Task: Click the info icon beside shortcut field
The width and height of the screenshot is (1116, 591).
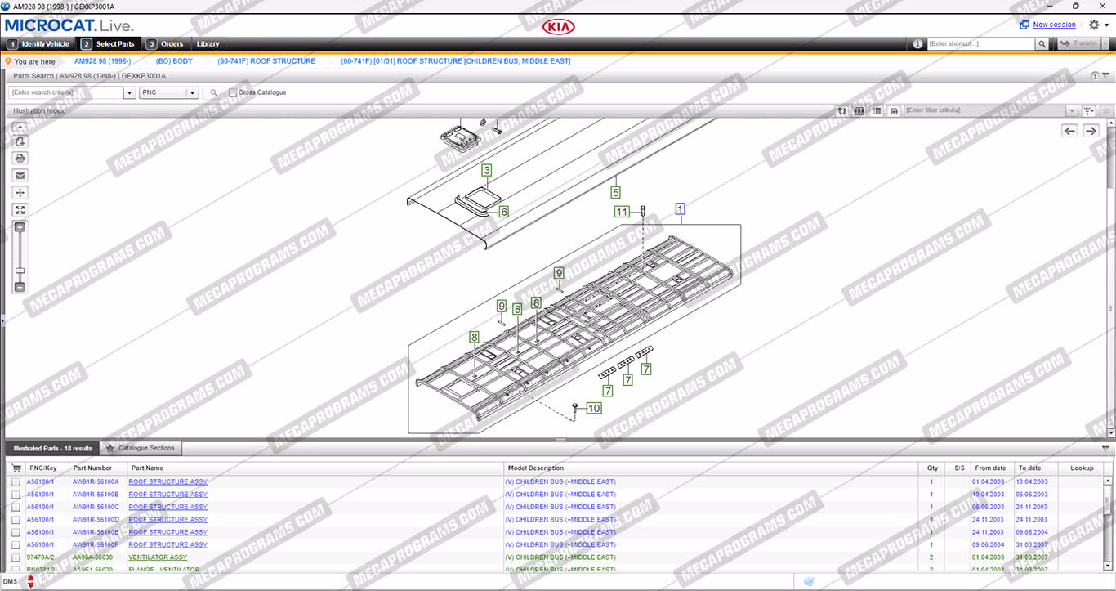Action: point(917,43)
